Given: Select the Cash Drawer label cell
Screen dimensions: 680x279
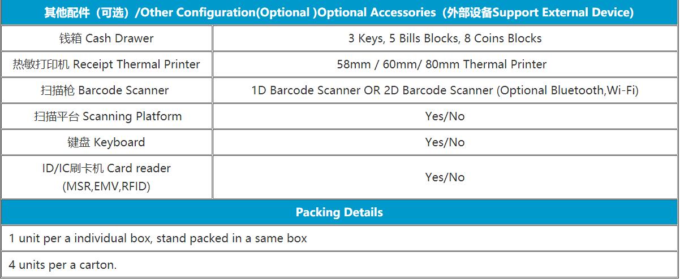Looking at the screenshot, I should click(106, 38).
